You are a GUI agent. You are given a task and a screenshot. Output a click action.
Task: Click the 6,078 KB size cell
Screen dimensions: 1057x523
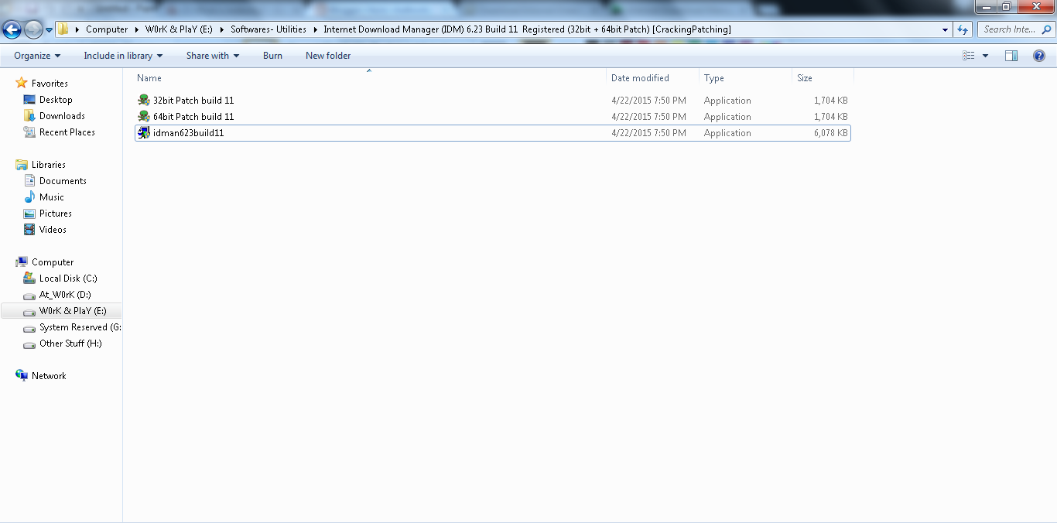tap(830, 133)
